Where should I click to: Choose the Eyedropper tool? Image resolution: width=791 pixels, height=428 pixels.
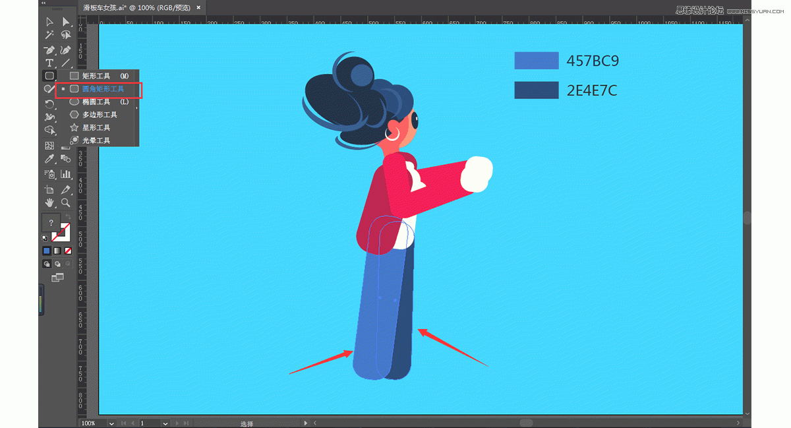pos(49,159)
